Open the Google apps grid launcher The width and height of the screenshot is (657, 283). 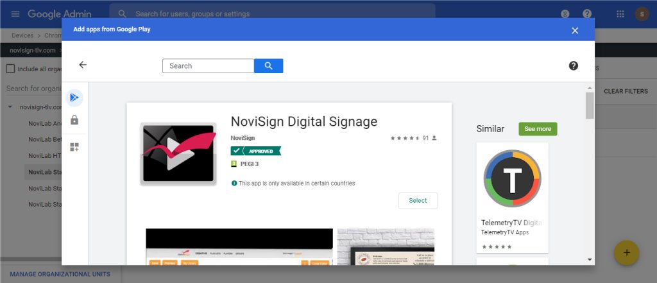point(620,14)
